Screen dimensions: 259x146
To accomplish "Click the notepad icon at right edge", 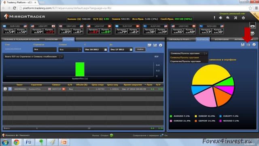I will tap(253, 33).
